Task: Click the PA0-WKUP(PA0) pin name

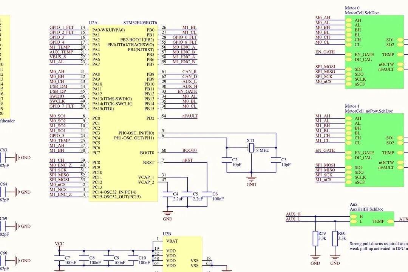Action: point(108,30)
